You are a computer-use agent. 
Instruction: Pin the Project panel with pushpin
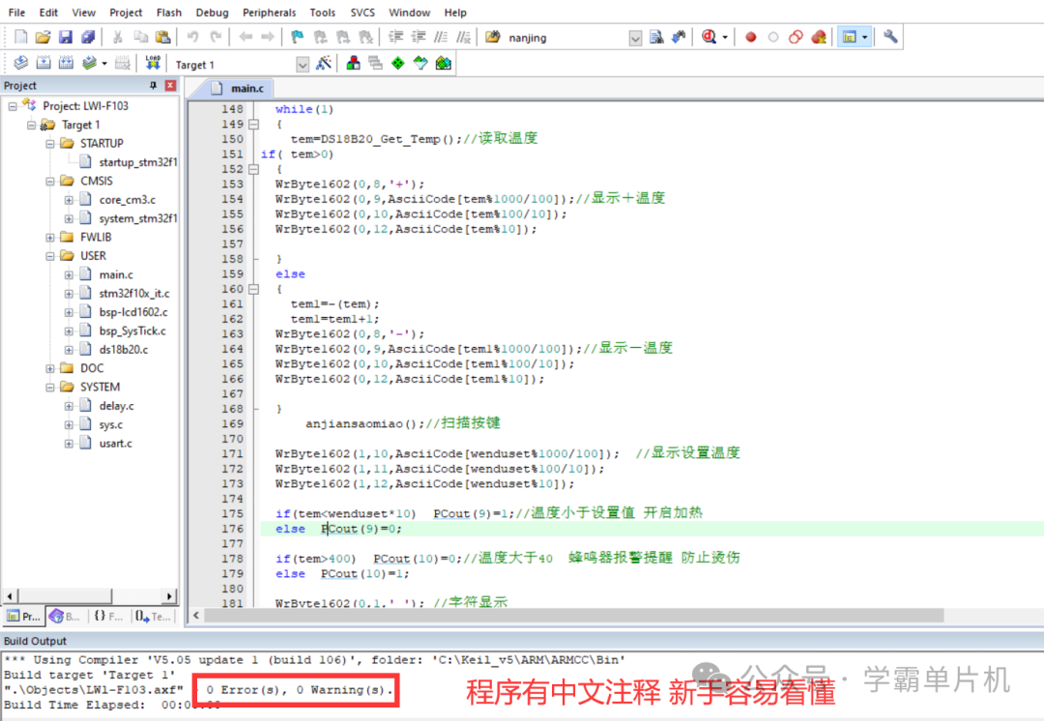(x=154, y=85)
